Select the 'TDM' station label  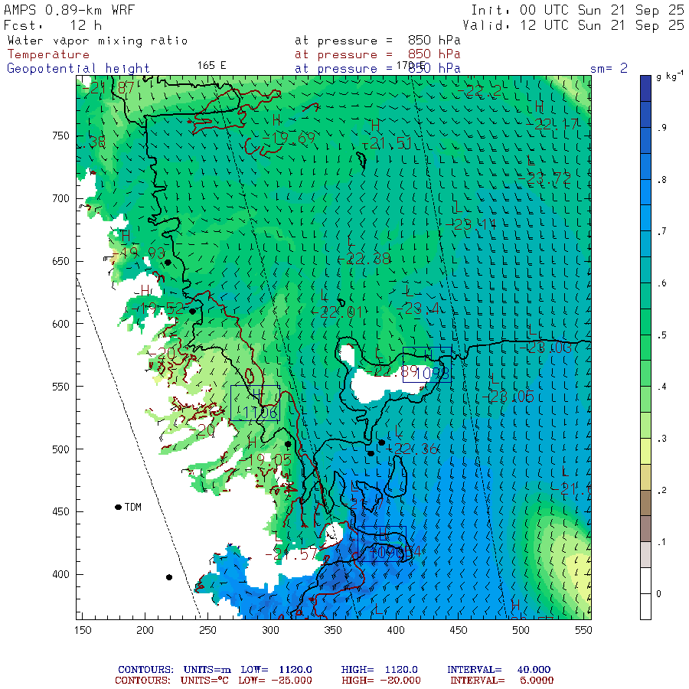pos(132,507)
